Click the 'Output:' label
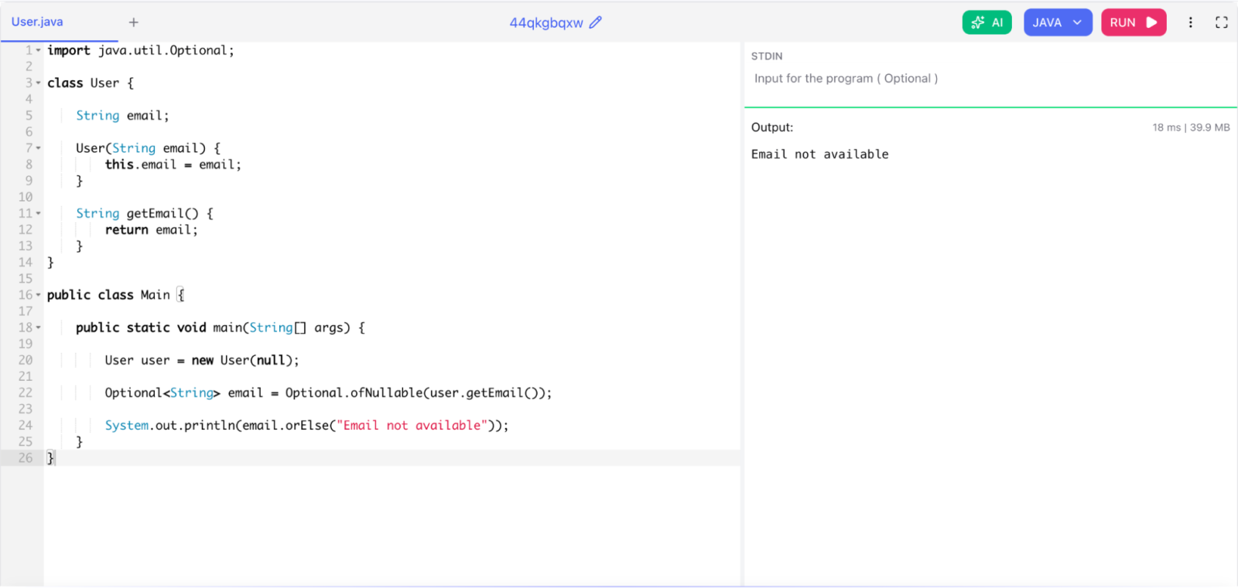Image resolution: width=1238 pixels, height=588 pixels. point(771,127)
